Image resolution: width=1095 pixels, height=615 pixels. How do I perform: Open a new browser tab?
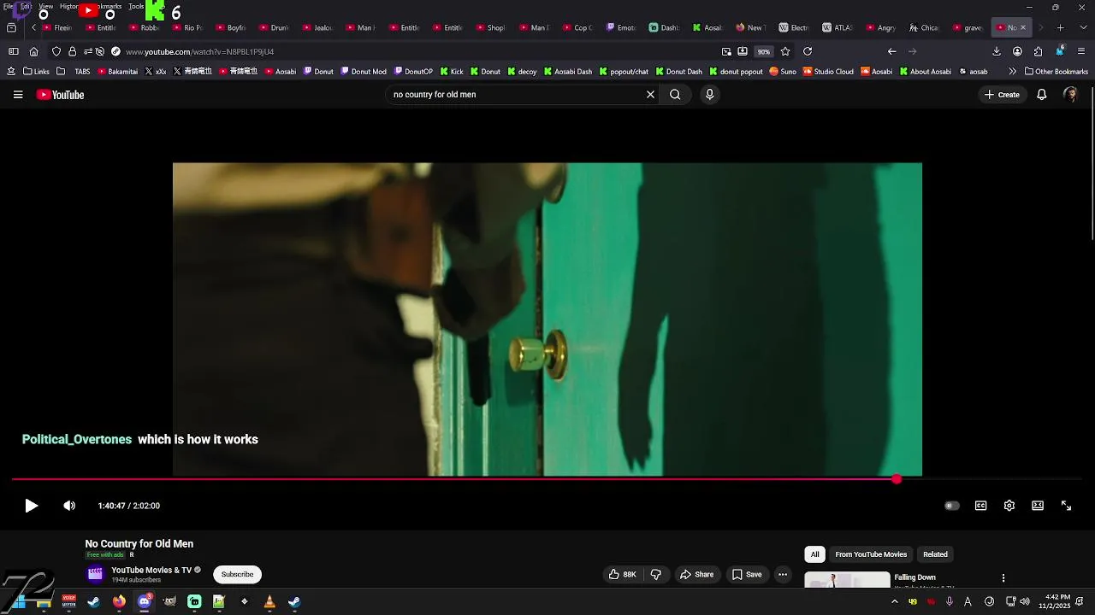(x=1060, y=27)
